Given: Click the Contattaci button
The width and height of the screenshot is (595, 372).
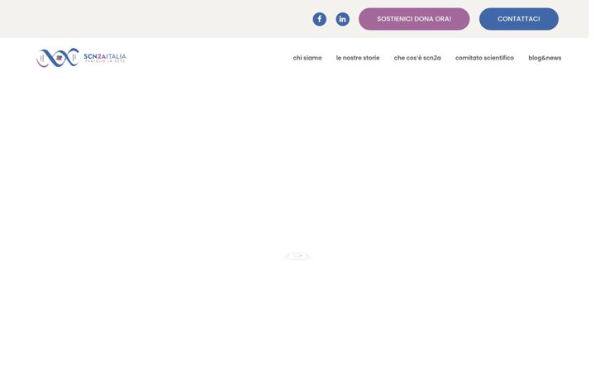Looking at the screenshot, I should [519, 19].
